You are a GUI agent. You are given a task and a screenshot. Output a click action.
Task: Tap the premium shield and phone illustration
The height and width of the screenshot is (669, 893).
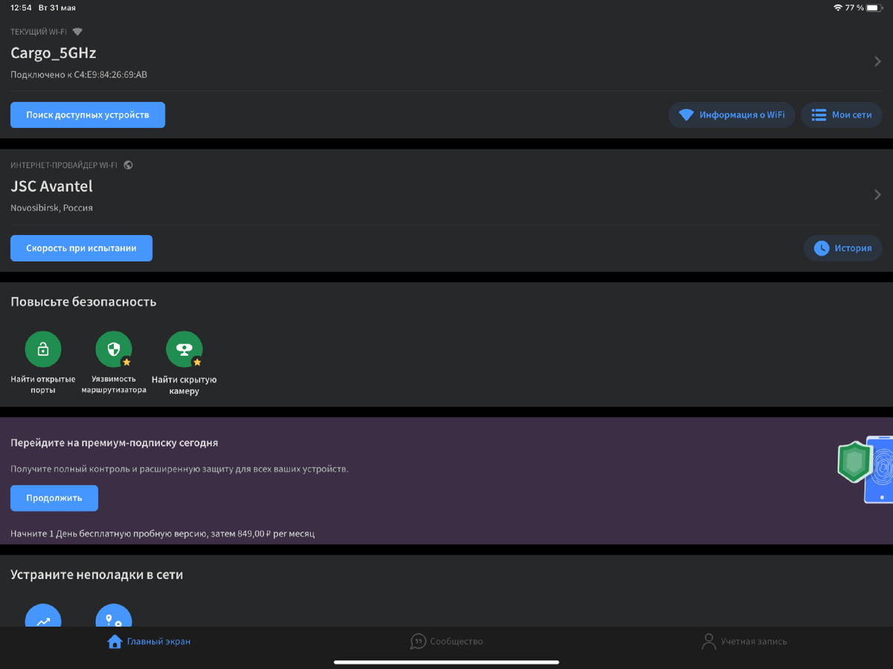(865, 468)
